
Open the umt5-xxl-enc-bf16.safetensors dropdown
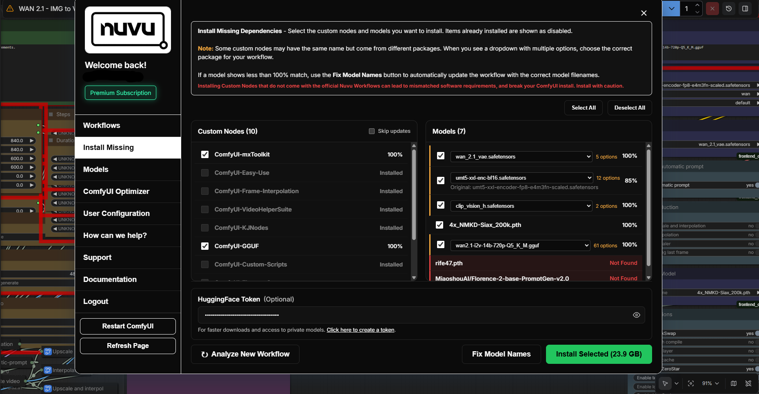coord(522,178)
